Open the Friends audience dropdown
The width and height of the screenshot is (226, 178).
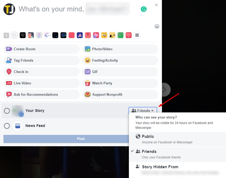tap(143, 111)
